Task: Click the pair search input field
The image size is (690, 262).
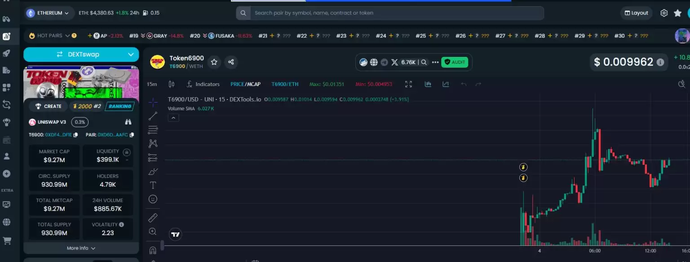Action: click(395, 13)
